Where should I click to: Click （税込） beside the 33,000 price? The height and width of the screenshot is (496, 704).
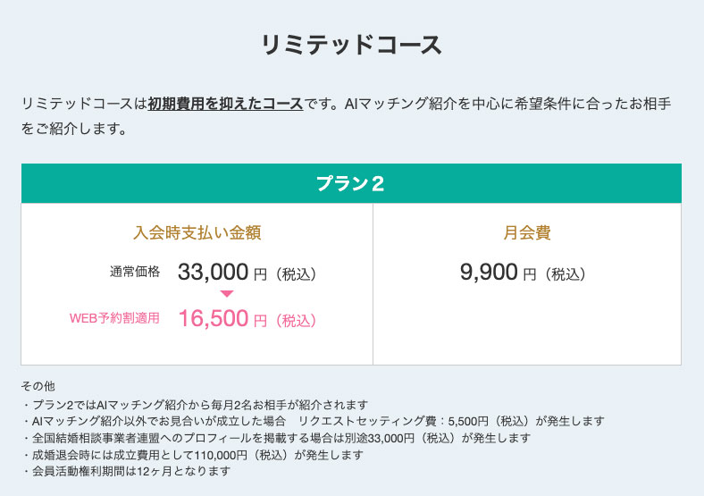(295, 274)
